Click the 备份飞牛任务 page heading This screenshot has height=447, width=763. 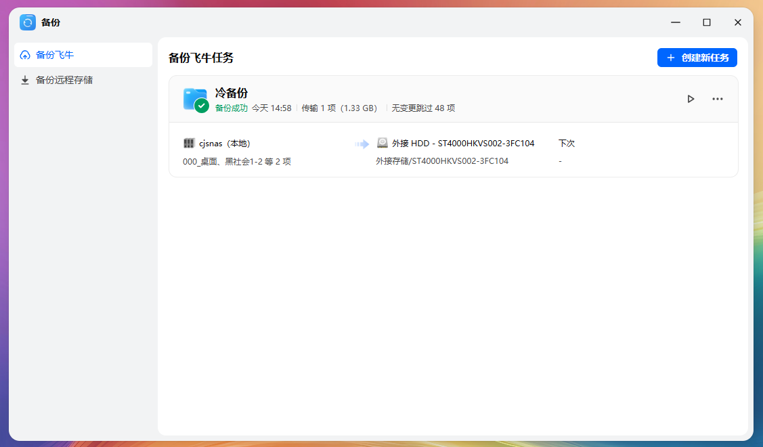pyautogui.click(x=201, y=58)
